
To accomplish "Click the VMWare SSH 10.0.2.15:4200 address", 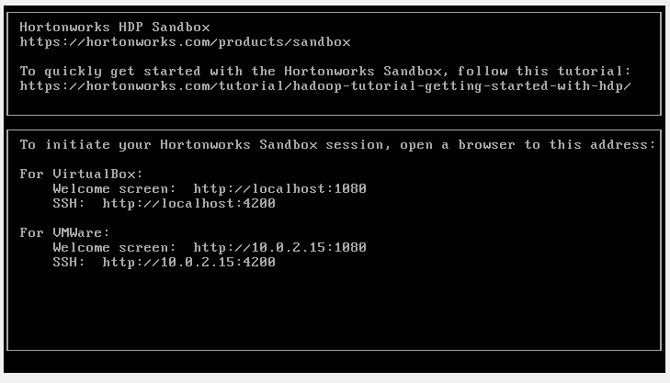I will coord(188,262).
